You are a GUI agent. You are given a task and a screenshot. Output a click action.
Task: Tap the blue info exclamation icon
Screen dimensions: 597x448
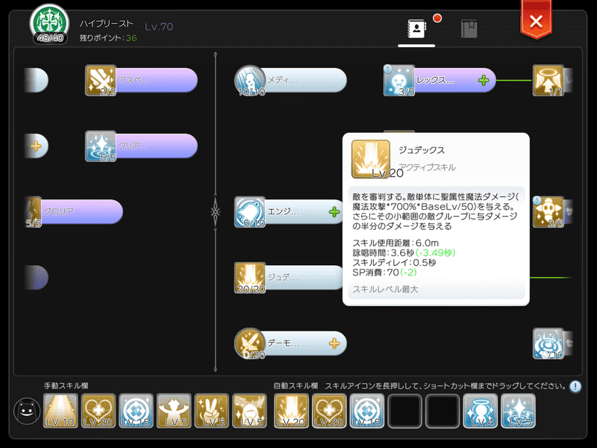coord(575,386)
